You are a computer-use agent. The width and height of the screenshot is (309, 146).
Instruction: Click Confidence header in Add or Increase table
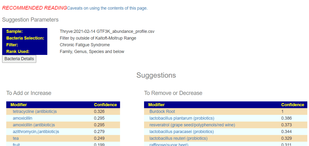(105, 105)
